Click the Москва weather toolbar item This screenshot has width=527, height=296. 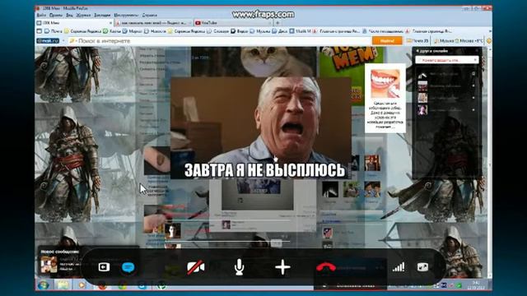coord(469,40)
